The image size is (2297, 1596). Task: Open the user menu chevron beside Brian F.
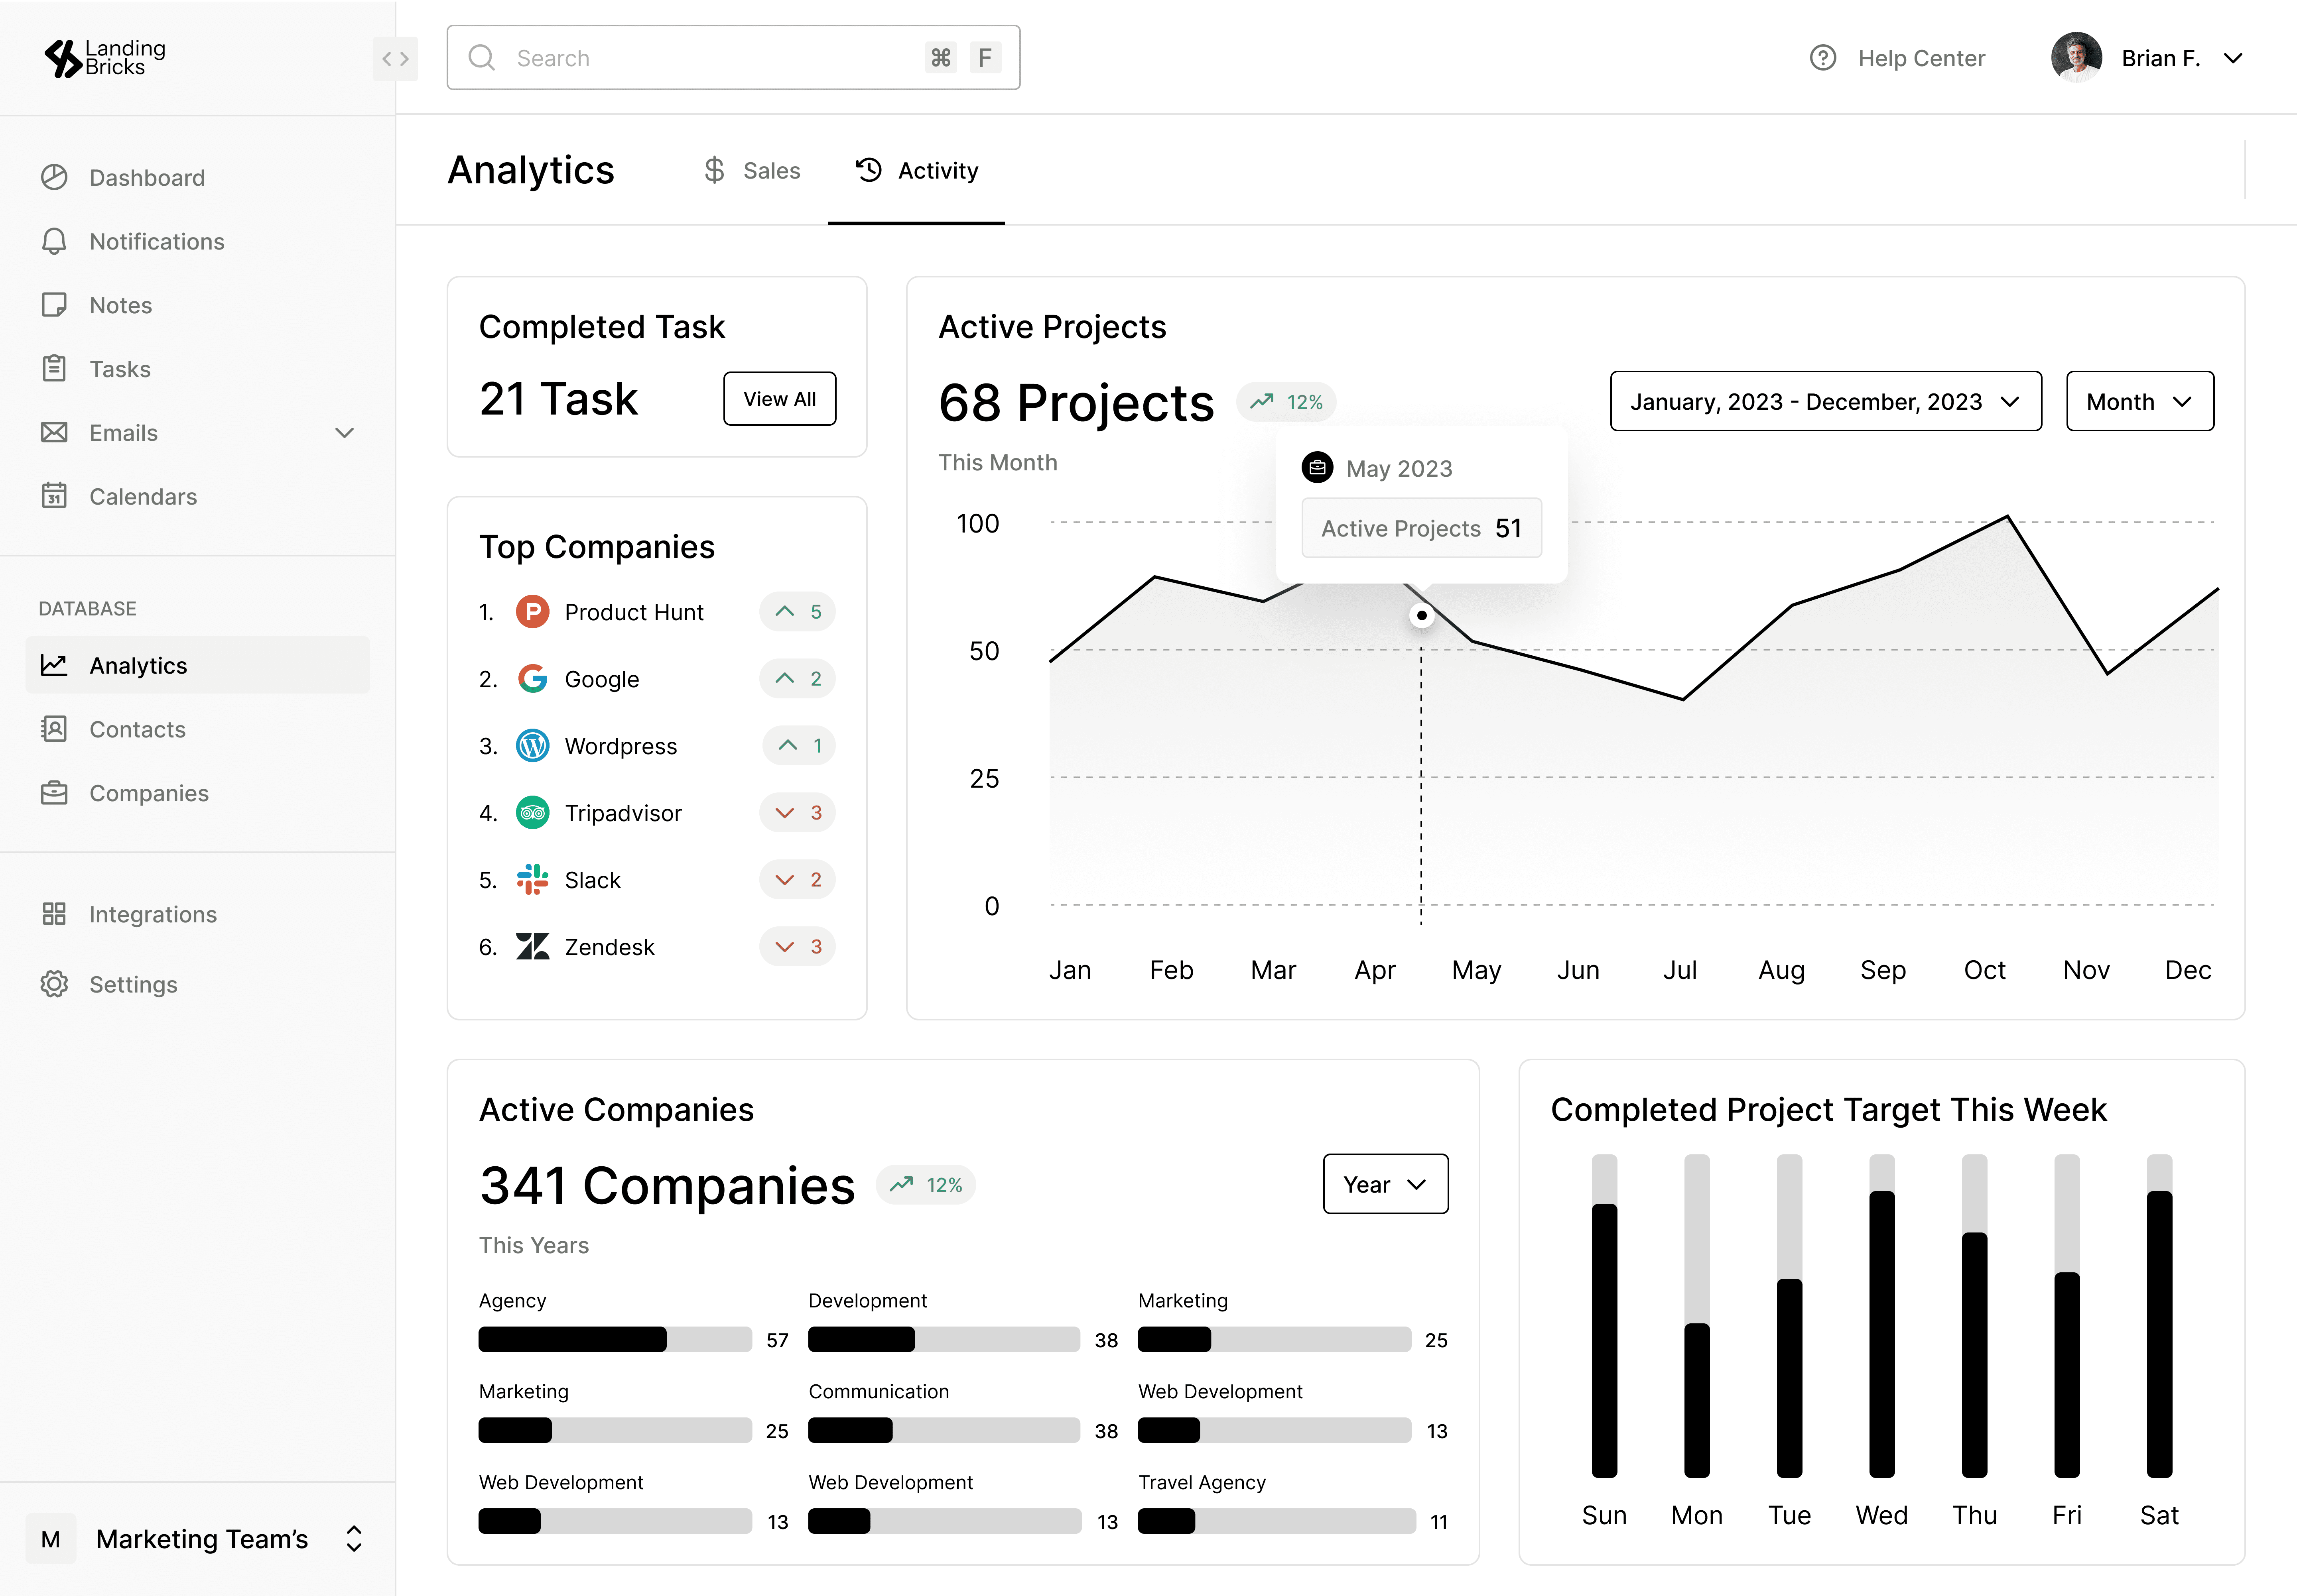[2233, 59]
